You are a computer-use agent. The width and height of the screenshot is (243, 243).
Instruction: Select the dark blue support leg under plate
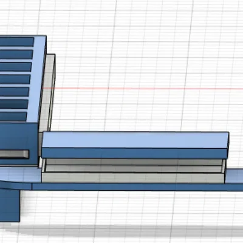[10, 205]
